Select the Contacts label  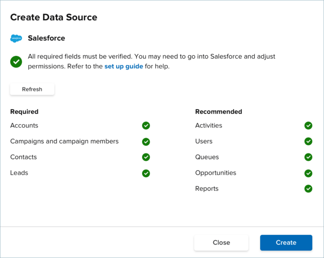click(x=24, y=157)
